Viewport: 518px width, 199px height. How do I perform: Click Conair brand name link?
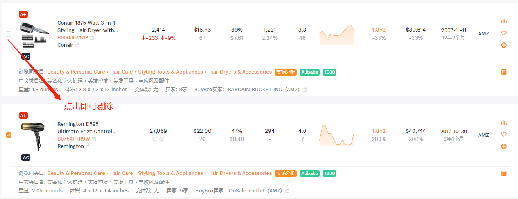click(65, 45)
